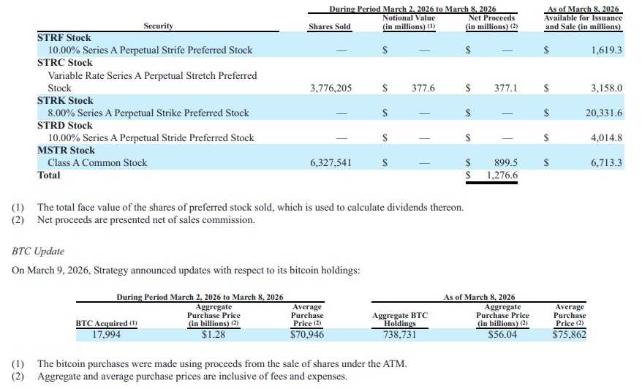The width and height of the screenshot is (642, 389).
Task: Select the $1.28 aggregate purchase price
Action: (x=214, y=335)
